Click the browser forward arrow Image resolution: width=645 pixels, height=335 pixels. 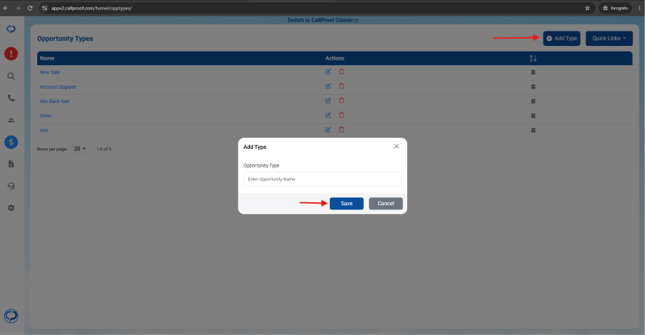(18, 8)
